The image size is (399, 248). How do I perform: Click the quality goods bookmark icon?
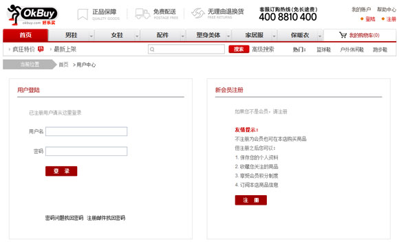(83, 14)
